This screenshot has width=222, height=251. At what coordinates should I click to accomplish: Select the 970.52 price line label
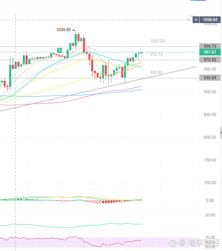click(x=210, y=60)
